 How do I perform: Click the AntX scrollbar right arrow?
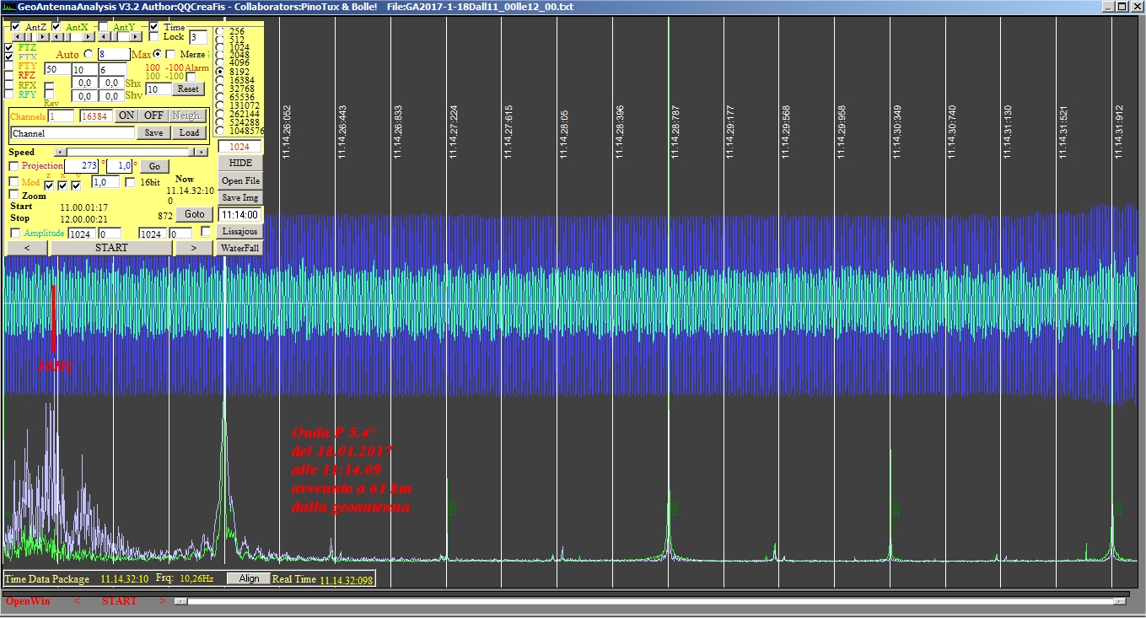pyautogui.click(x=88, y=36)
